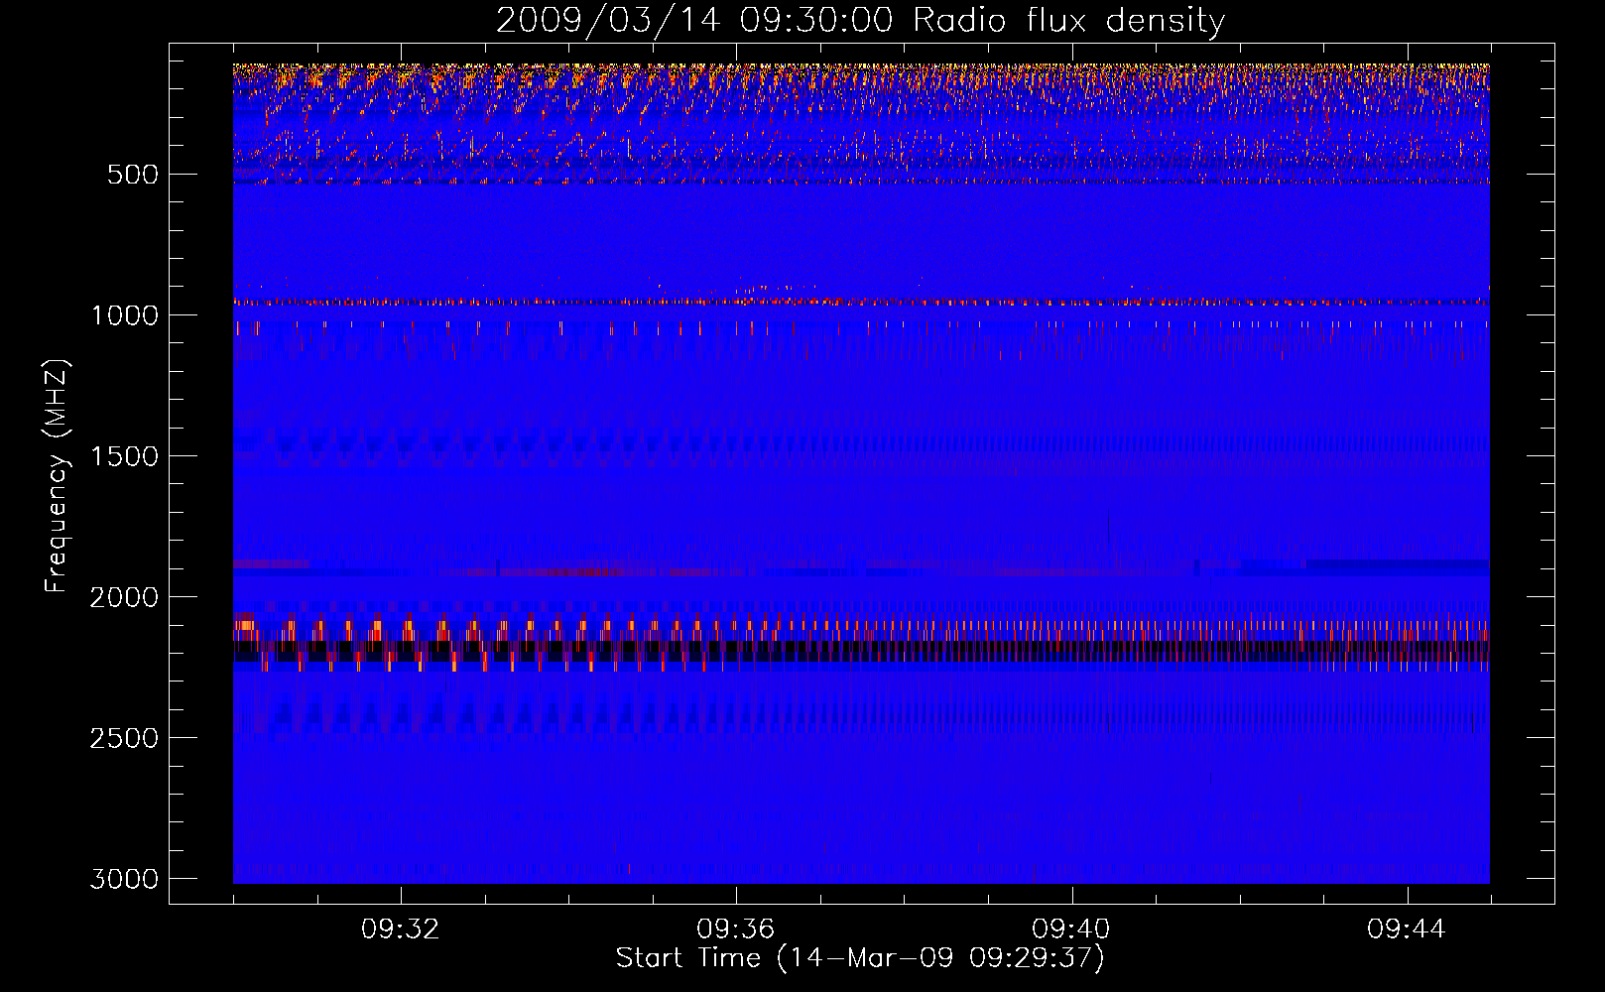This screenshot has height=992, width=1605.
Task: Click the 1000 frequency tick label
Action: click(125, 315)
